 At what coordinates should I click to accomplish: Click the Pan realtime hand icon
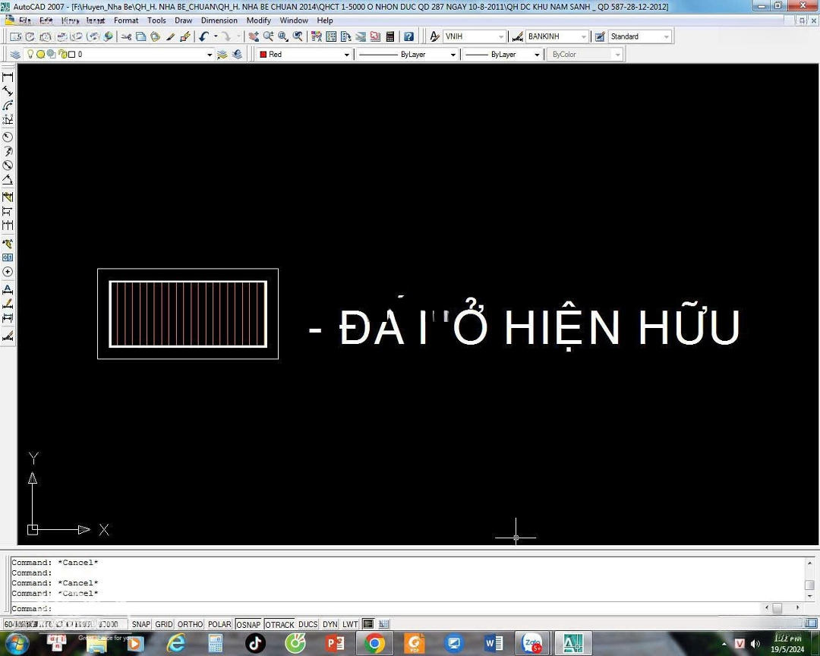click(x=254, y=36)
